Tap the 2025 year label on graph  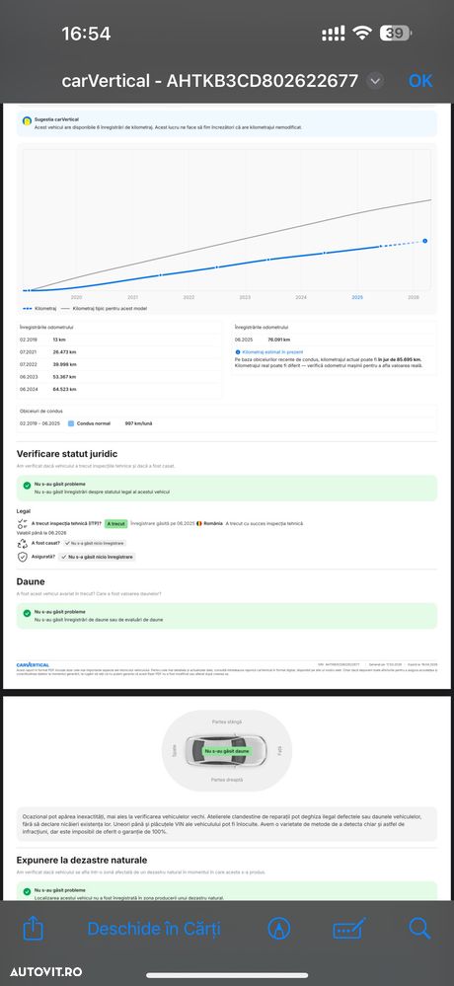pyautogui.click(x=357, y=297)
